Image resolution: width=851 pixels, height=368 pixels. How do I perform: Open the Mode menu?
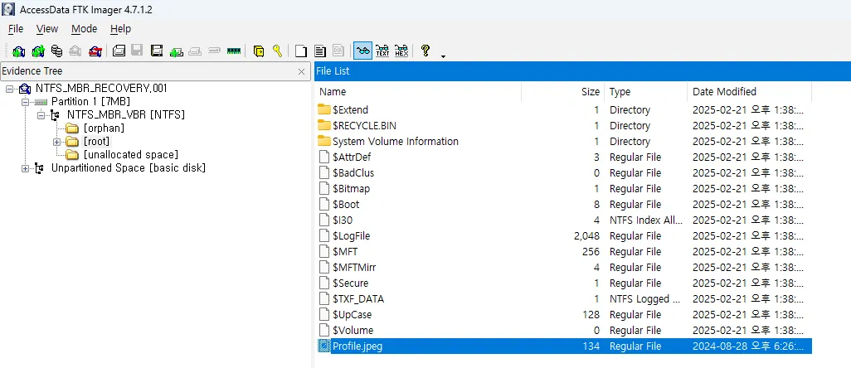point(84,29)
